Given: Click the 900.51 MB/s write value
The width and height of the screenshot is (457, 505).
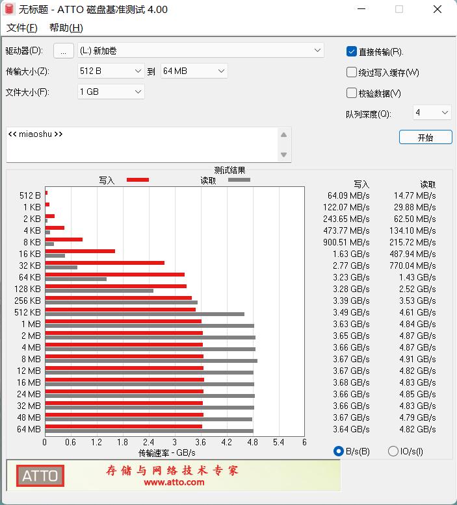Looking at the screenshot, I should tap(346, 242).
